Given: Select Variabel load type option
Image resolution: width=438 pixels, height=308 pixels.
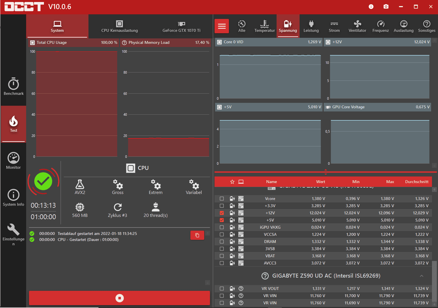Looking at the screenshot, I should tap(194, 187).
